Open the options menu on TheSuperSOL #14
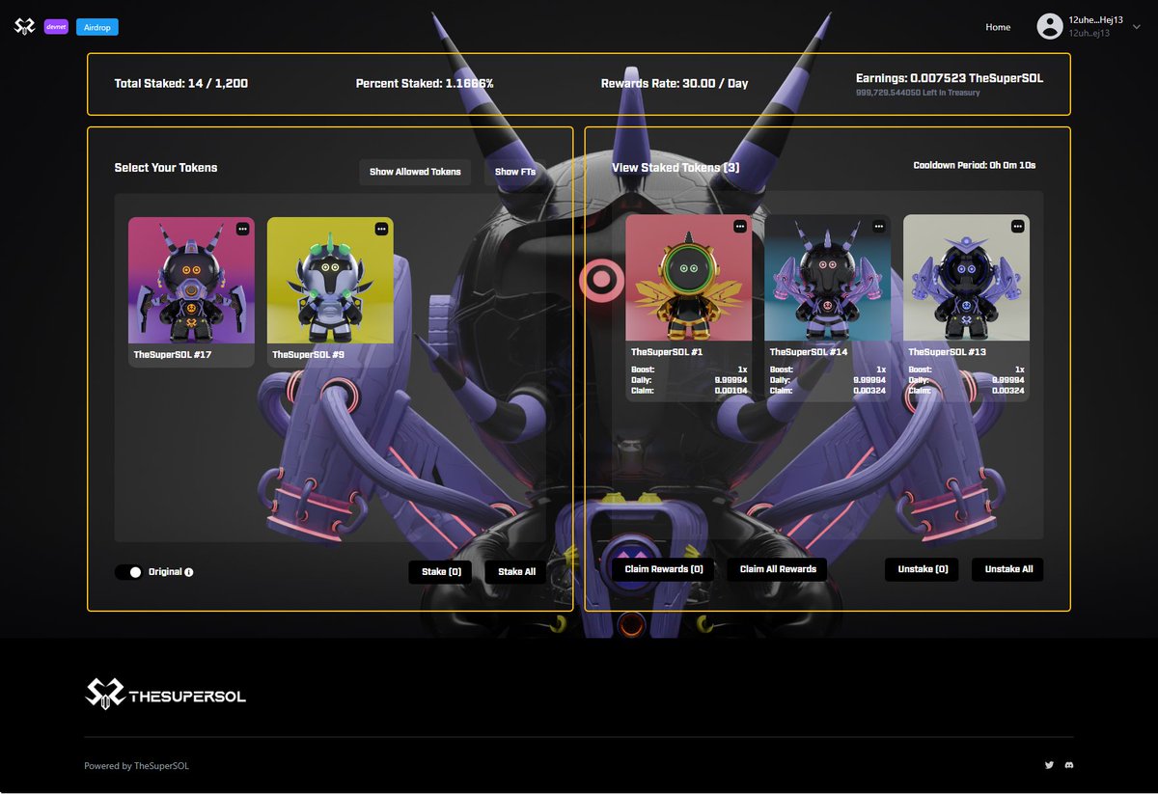The width and height of the screenshot is (1158, 794). tap(879, 226)
